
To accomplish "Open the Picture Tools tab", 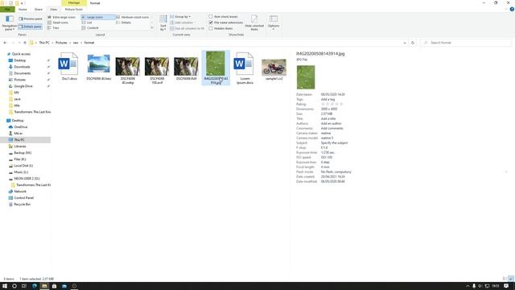I will pyautogui.click(x=74, y=9).
